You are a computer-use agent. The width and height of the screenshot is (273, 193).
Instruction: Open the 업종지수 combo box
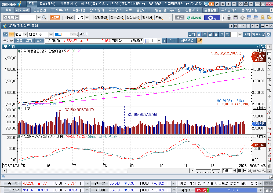pos(40,34)
